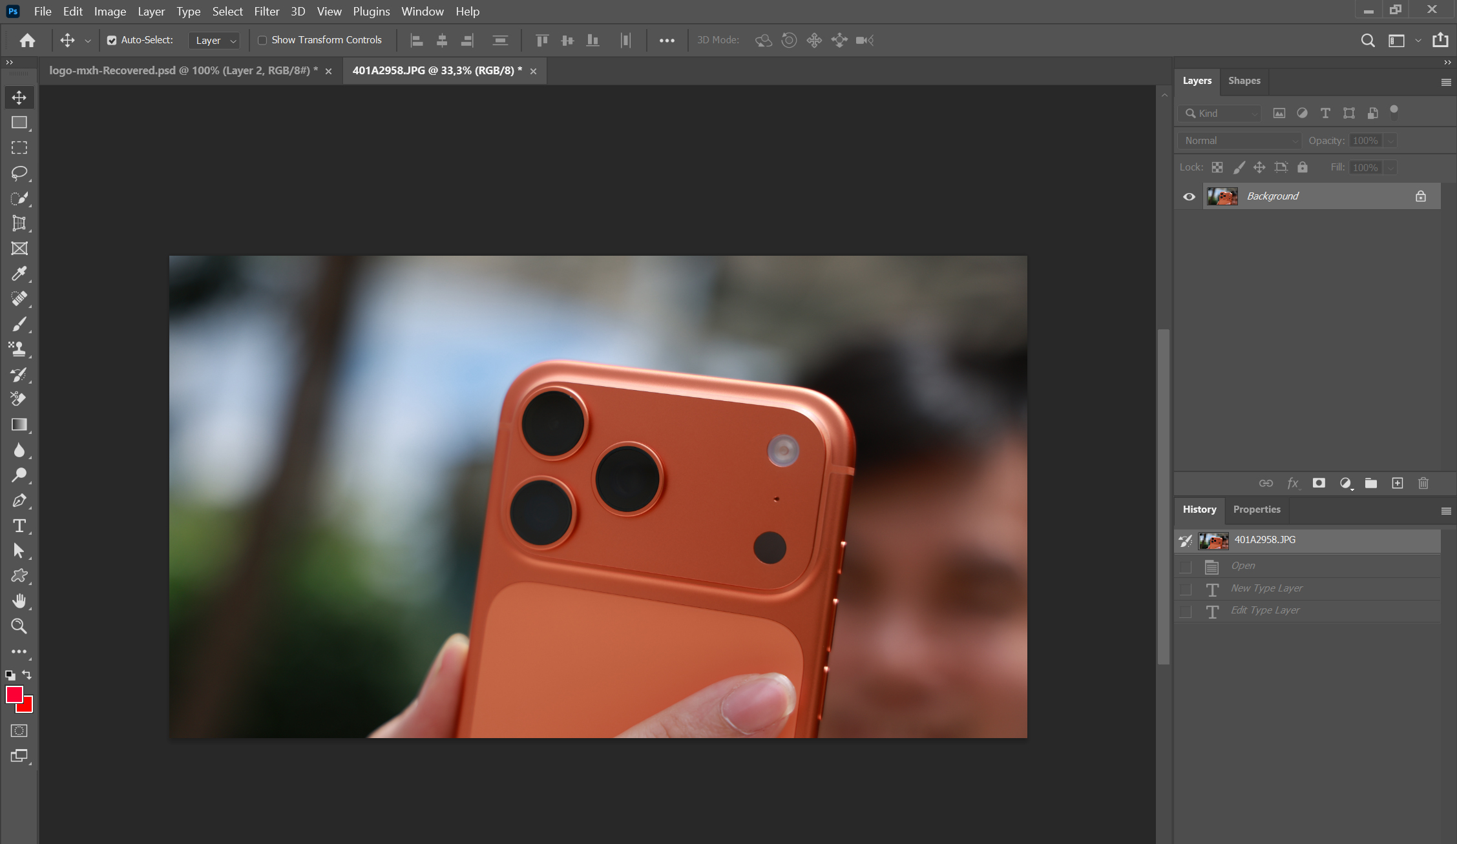Hide the Background layer visibility
1457x844 pixels.
coord(1189,196)
